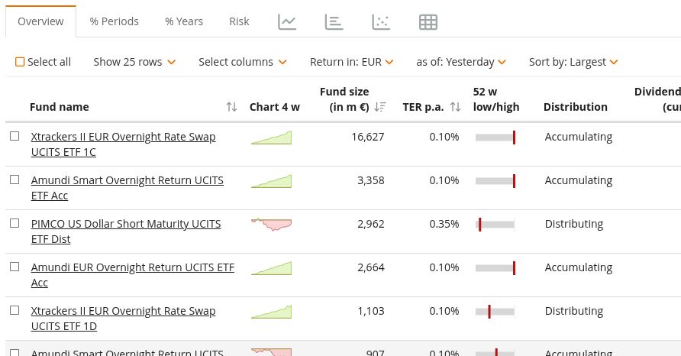
Task: Click Accumulating in the Xtrackers 1C row
Action: coord(579,137)
